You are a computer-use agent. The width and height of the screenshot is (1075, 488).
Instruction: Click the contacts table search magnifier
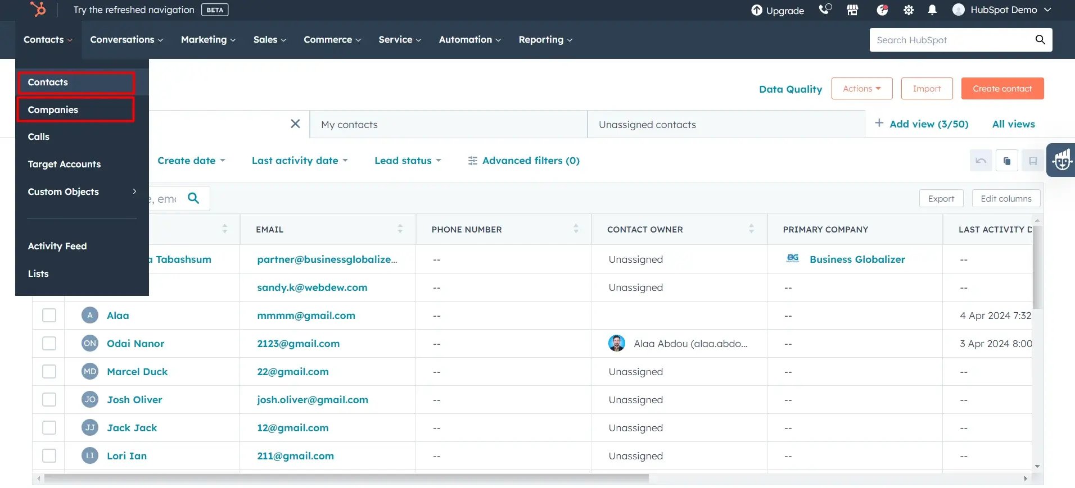point(193,198)
